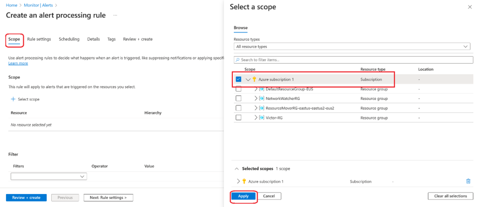Viewport: 477px width, 207px height.
Task: Focus the Search to filter items field
Action: coord(354,60)
